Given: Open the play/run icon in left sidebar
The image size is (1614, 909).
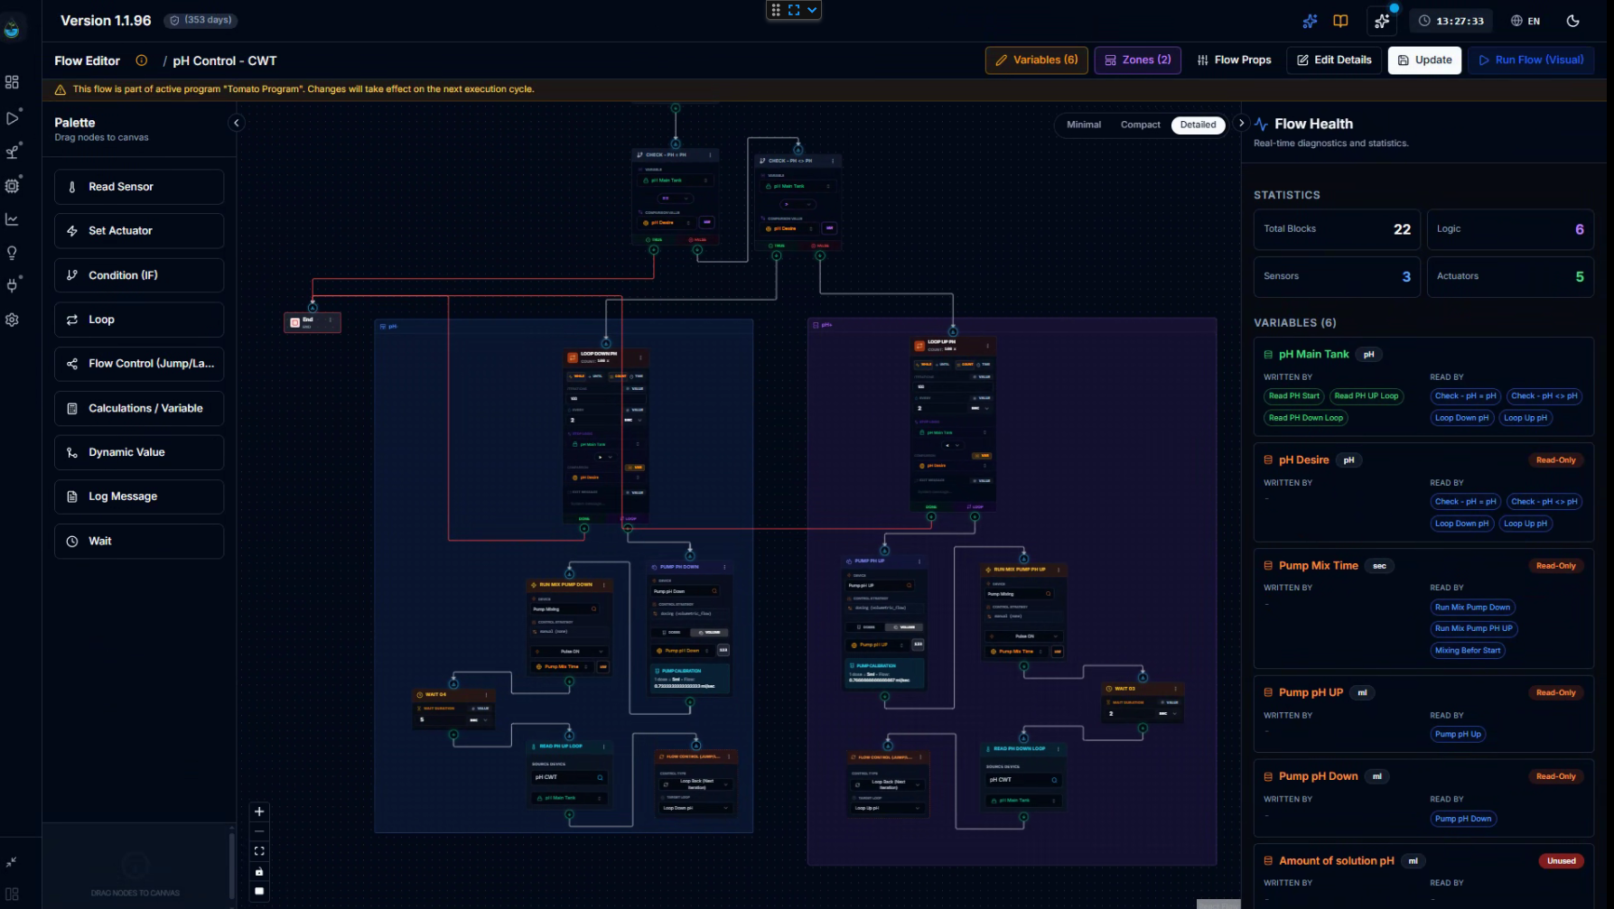Looking at the screenshot, I should coord(12,118).
